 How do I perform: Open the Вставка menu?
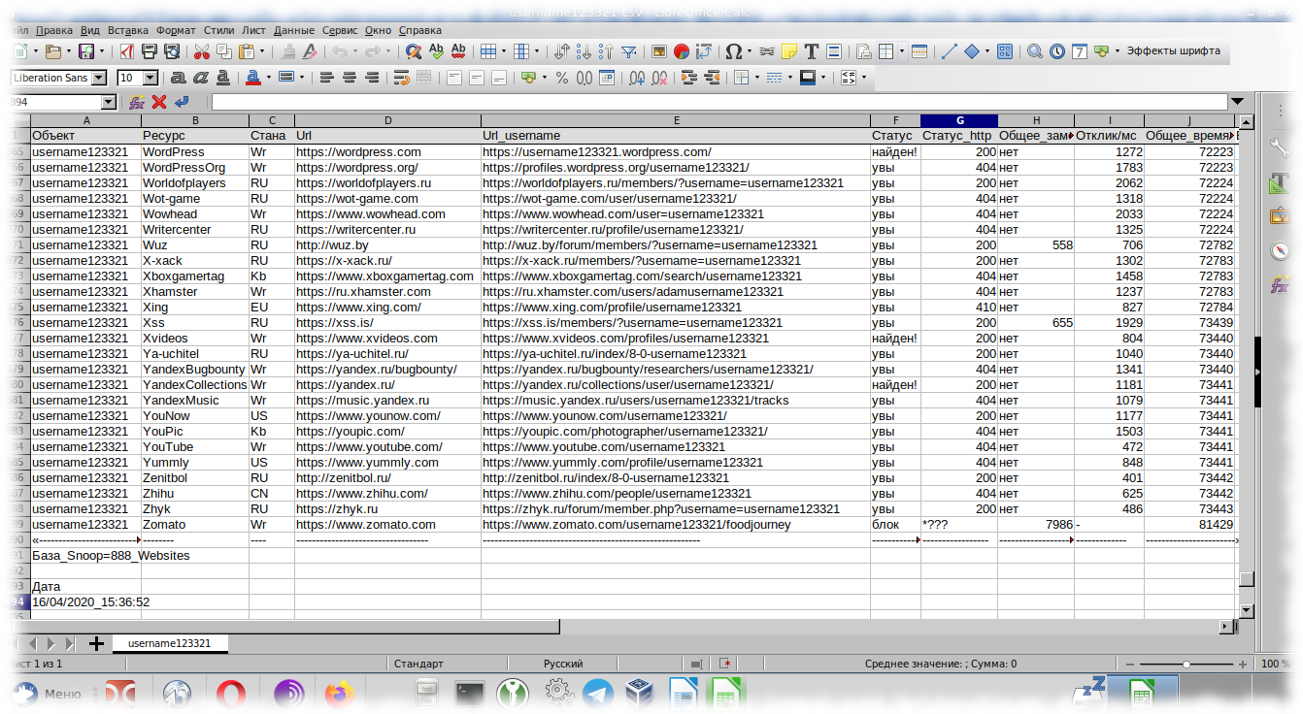tap(128, 30)
